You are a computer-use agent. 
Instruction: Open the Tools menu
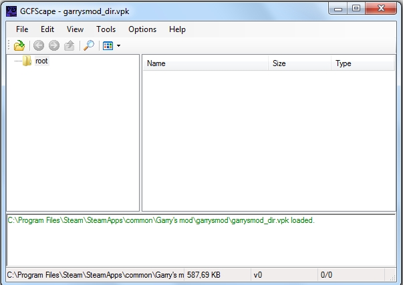click(106, 29)
